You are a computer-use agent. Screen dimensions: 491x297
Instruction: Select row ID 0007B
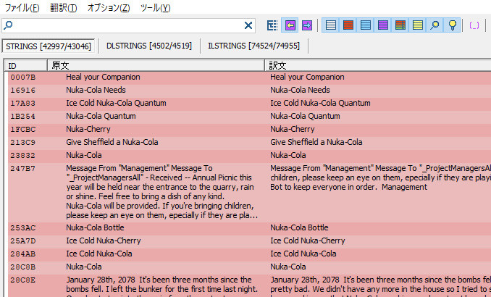coord(23,77)
